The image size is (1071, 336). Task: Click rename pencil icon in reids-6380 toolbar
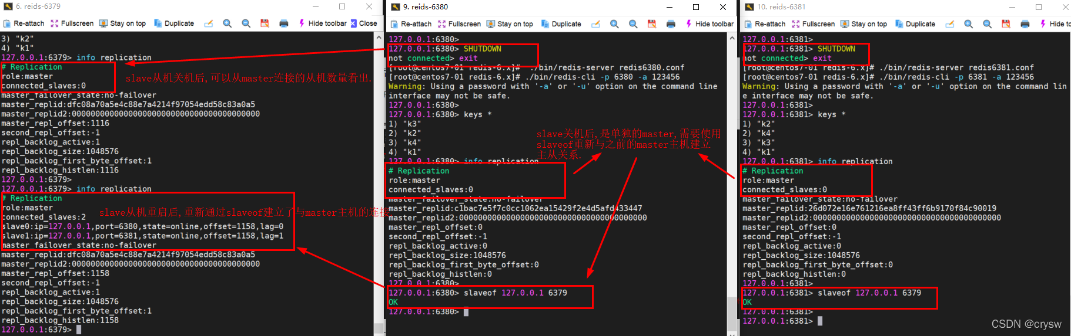(596, 24)
